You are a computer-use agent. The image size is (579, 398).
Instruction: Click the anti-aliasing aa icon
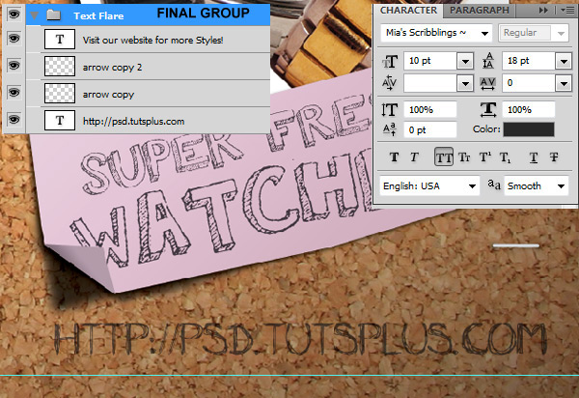[494, 184]
